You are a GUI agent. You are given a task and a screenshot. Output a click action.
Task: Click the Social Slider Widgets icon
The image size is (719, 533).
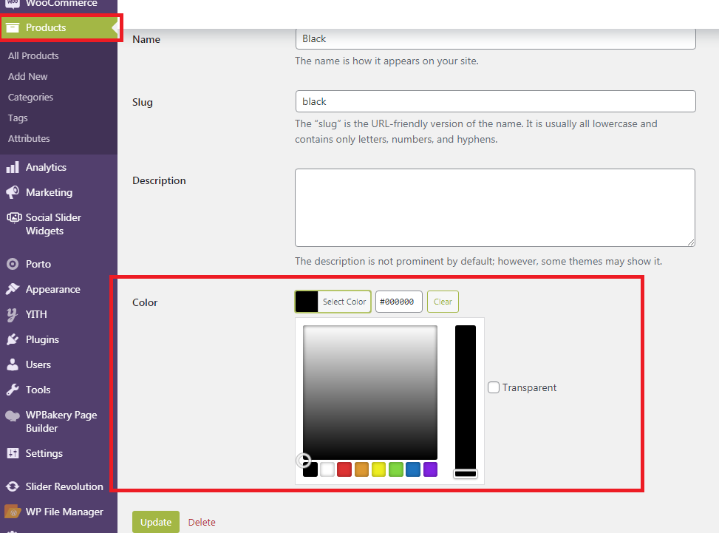click(x=14, y=217)
